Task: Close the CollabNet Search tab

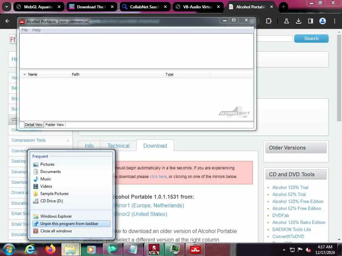Action: (165, 7)
